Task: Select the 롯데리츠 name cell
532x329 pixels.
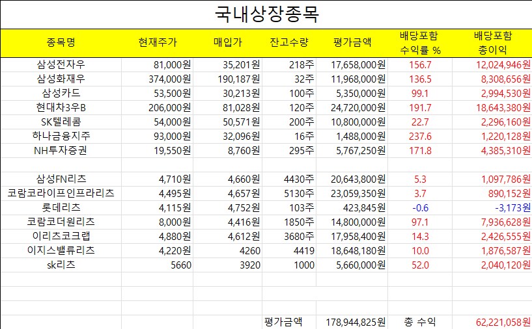Action: 61,207
